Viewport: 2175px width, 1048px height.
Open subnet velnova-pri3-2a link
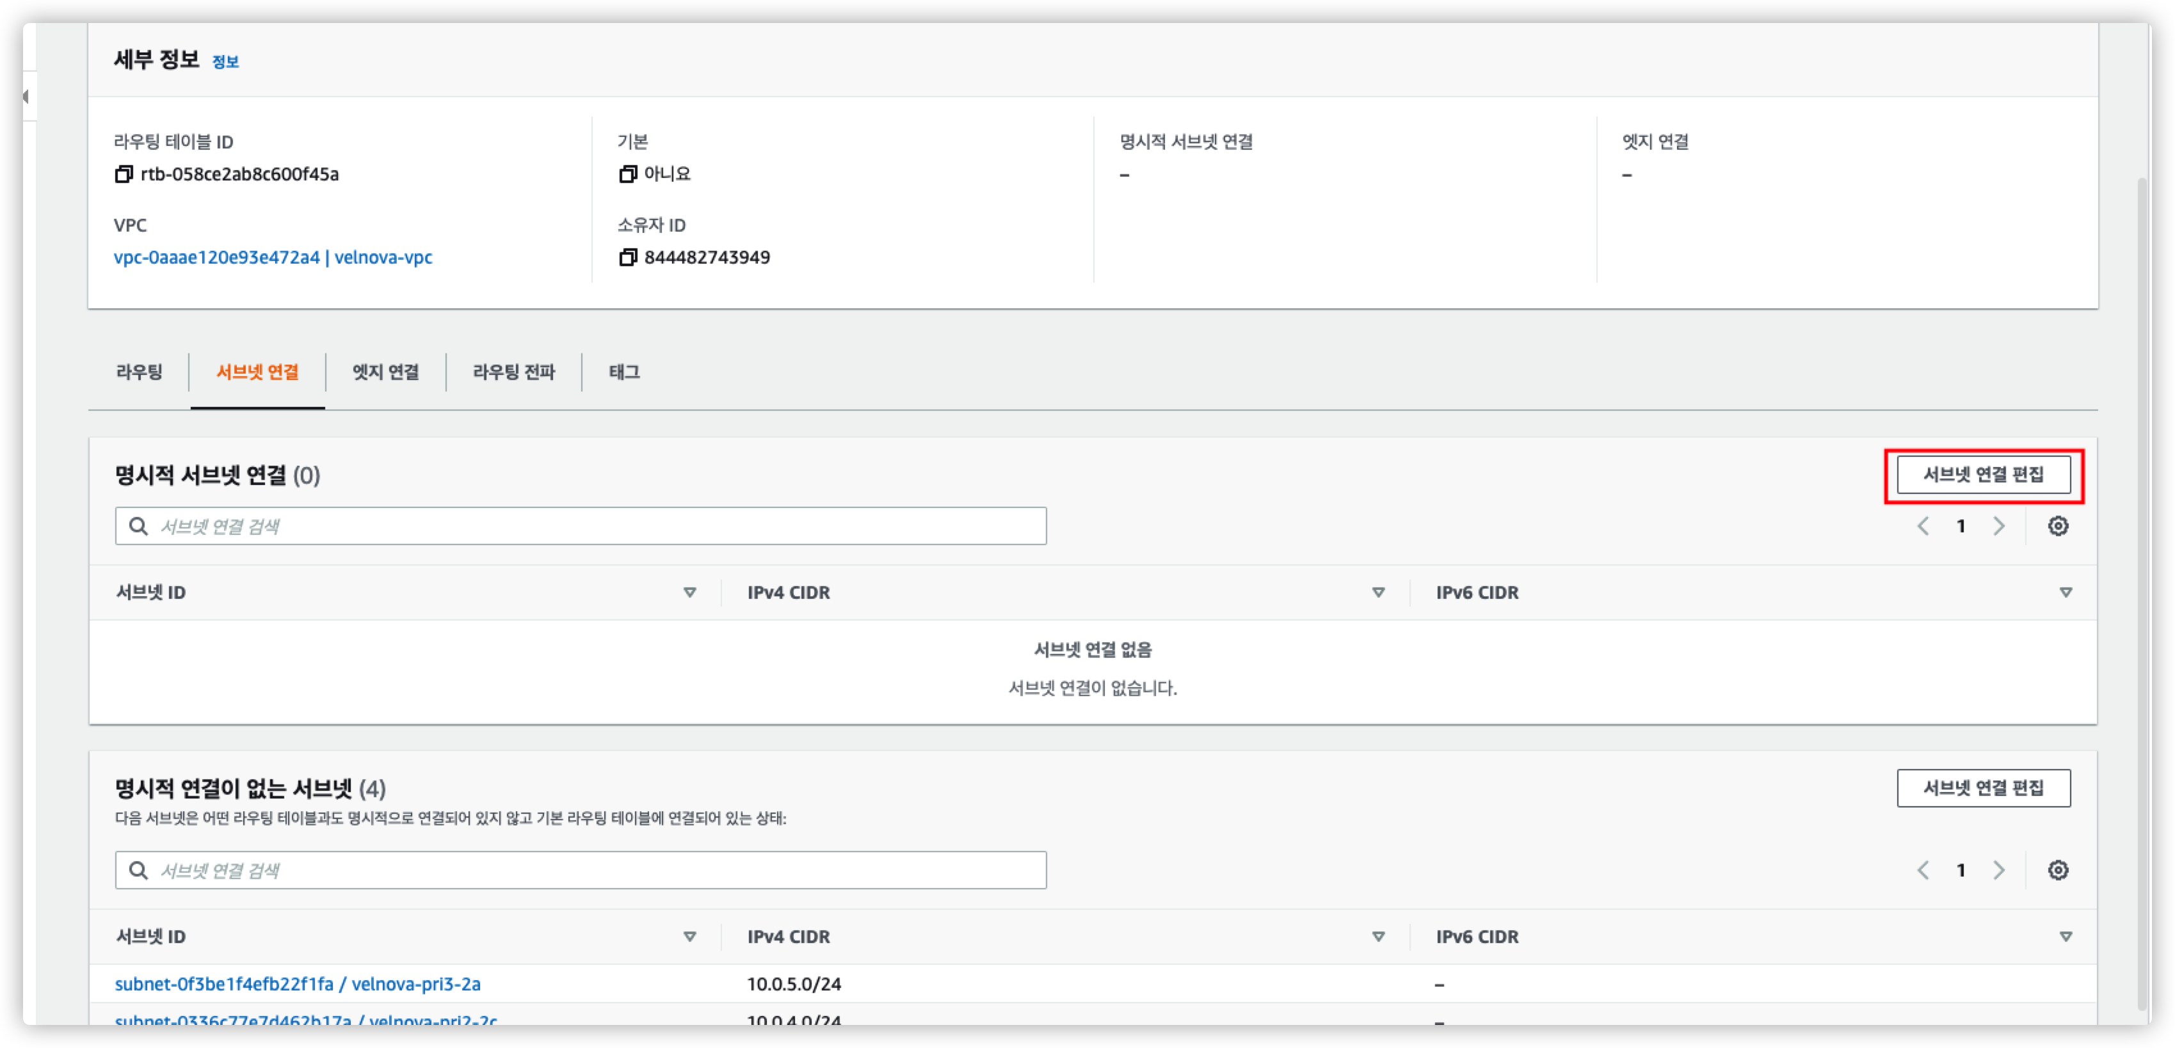click(297, 984)
